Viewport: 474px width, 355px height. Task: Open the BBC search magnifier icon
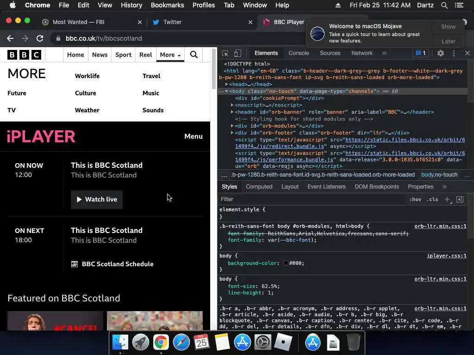(x=194, y=55)
